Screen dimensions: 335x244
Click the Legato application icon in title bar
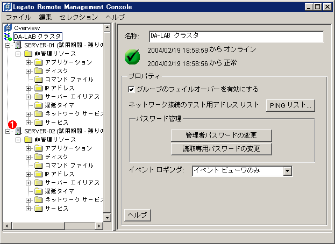pyautogui.click(x=8, y=7)
